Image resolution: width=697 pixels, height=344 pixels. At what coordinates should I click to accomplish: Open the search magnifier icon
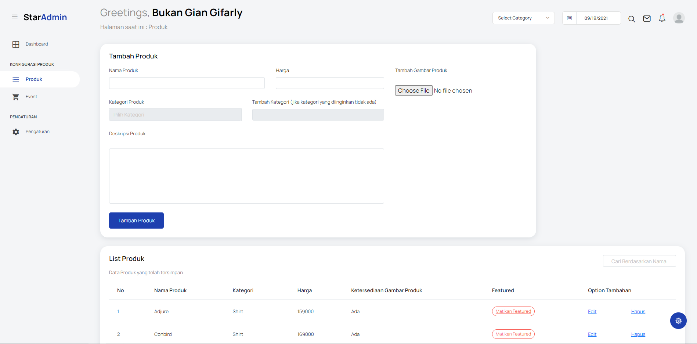pos(632,18)
